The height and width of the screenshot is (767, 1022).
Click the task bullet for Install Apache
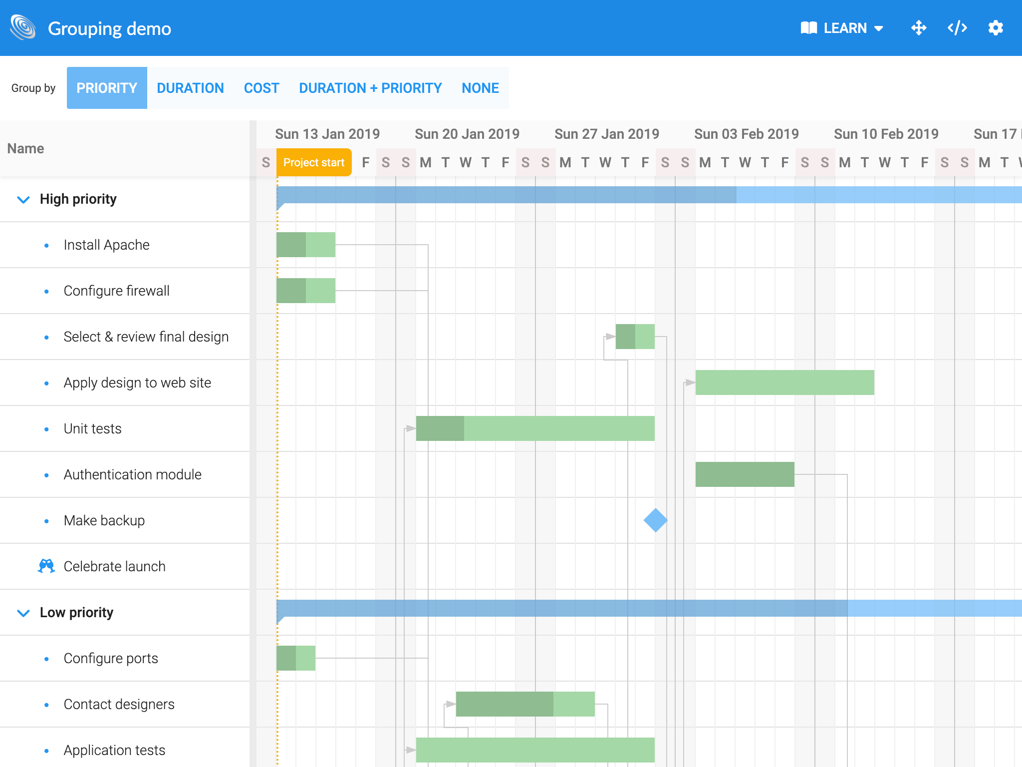tap(47, 245)
